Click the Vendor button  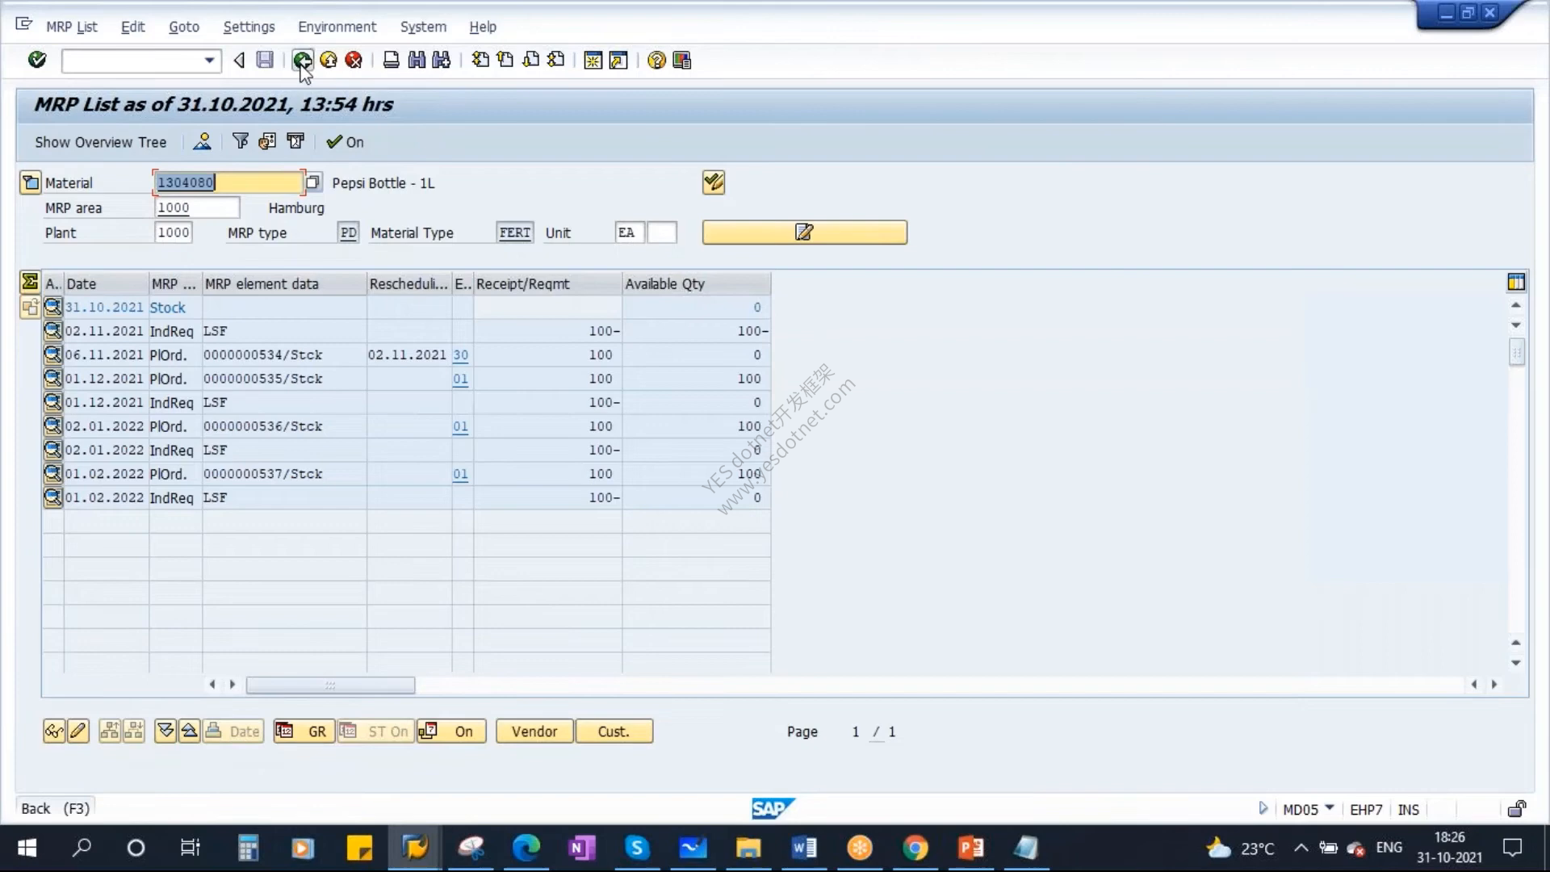coord(534,732)
